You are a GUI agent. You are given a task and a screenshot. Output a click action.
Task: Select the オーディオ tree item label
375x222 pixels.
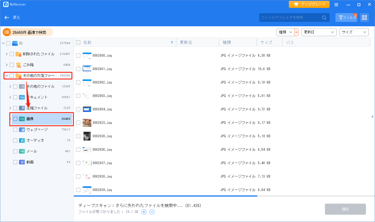pyautogui.click(x=35, y=141)
